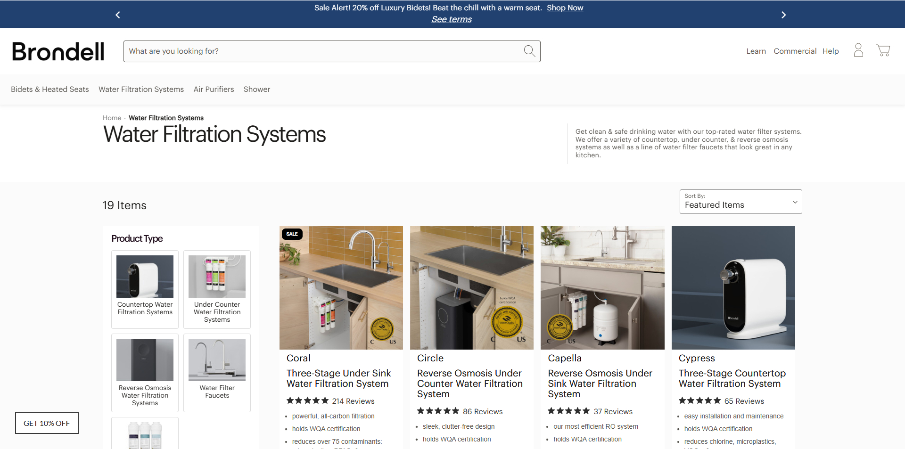
Task: Open the user account icon
Action: coord(858,50)
